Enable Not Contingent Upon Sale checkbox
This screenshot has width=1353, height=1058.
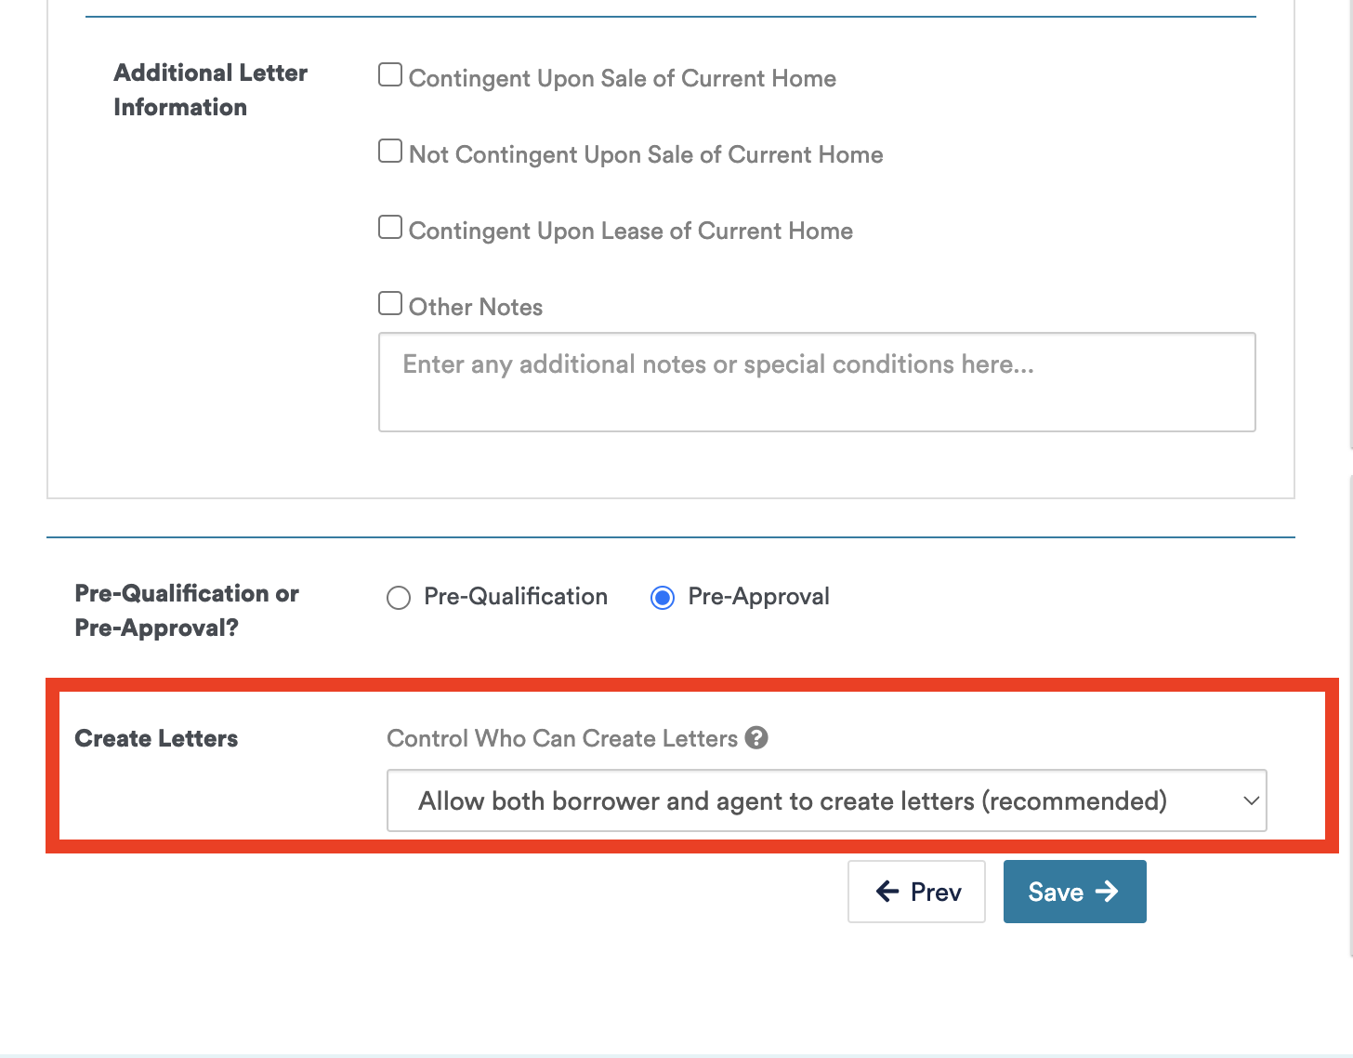[x=390, y=152]
